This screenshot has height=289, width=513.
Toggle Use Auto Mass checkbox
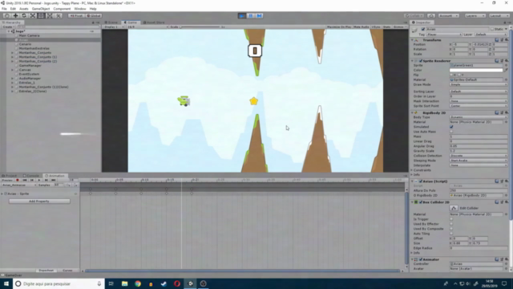point(451,132)
